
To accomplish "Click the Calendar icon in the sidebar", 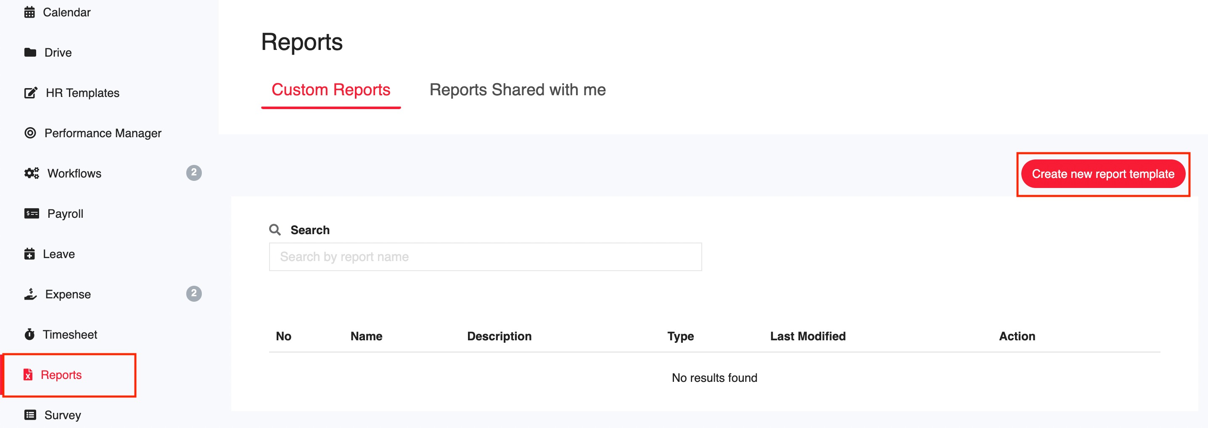I will (29, 12).
